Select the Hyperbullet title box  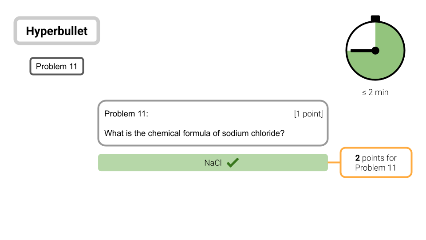click(57, 31)
